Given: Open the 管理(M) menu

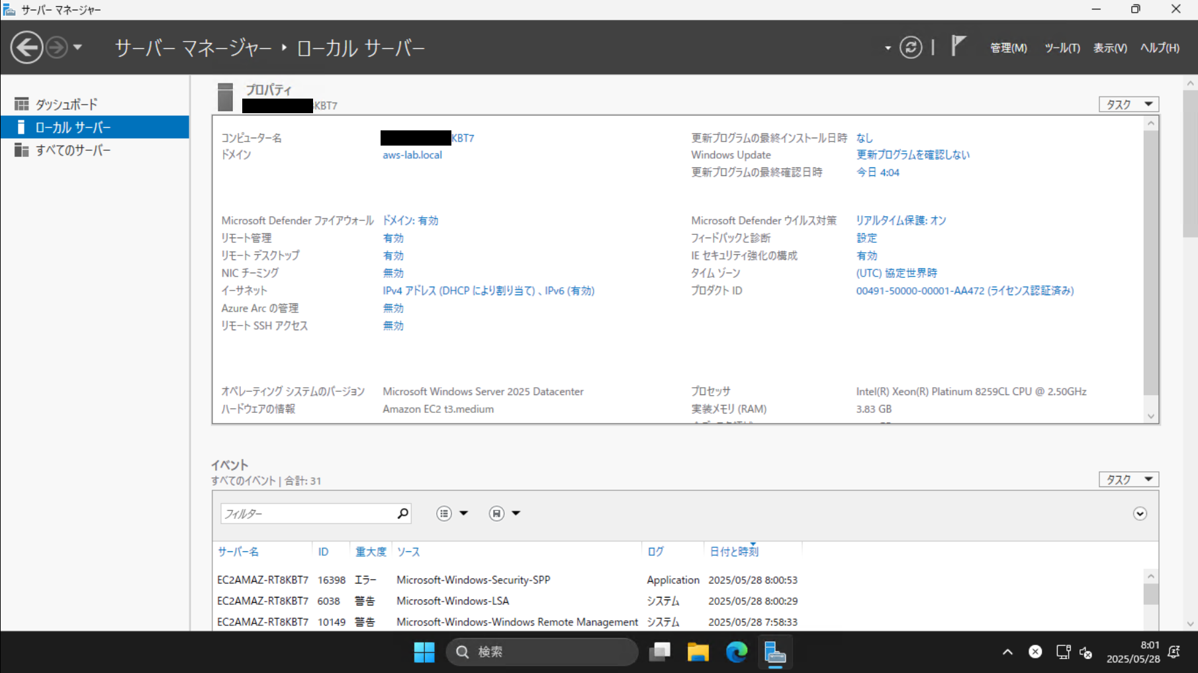Looking at the screenshot, I should coord(1008,48).
